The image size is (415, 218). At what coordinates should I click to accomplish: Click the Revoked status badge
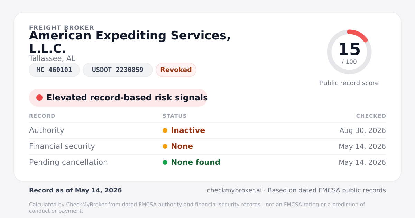coord(176,70)
